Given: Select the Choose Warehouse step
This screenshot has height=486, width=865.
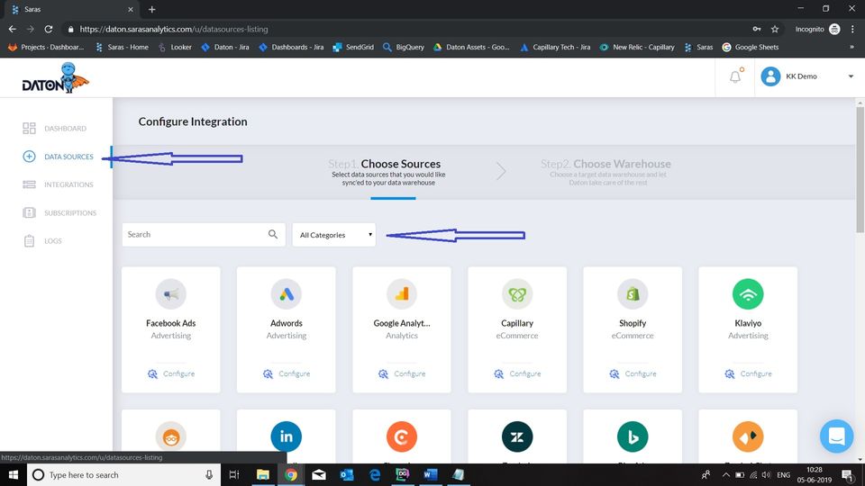Looking at the screenshot, I should 605,172.
